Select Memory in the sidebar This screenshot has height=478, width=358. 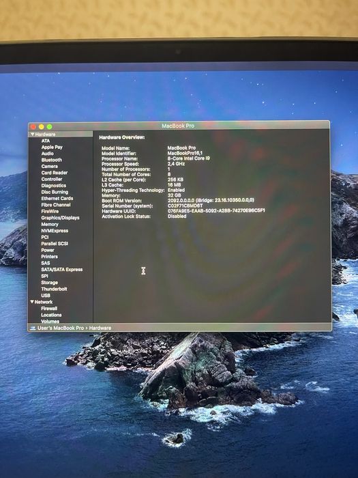pyautogui.click(x=50, y=224)
